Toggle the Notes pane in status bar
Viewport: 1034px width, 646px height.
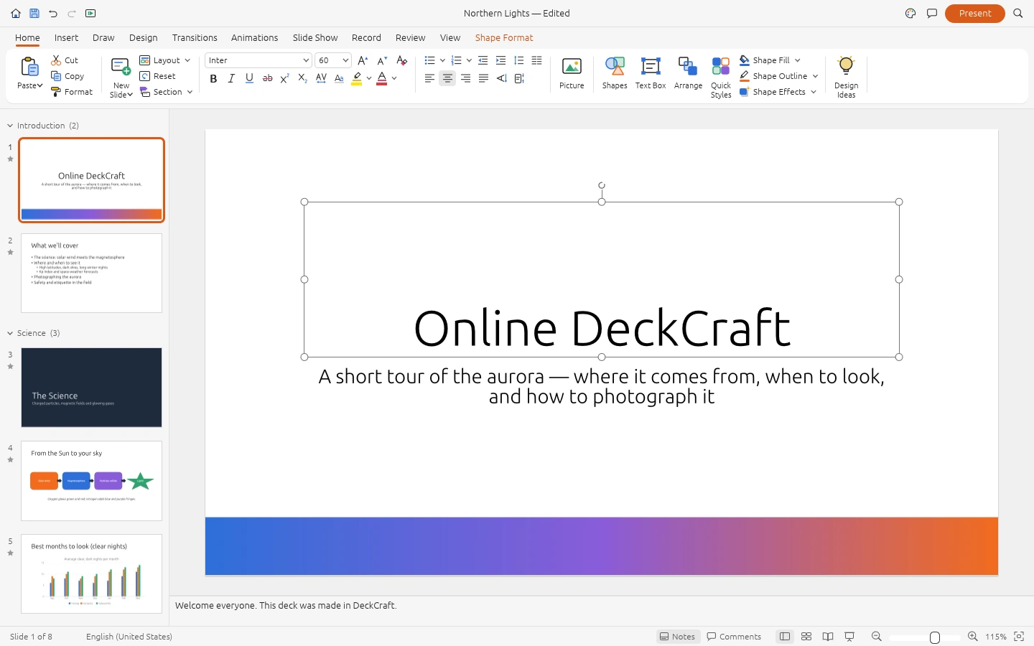[678, 636]
